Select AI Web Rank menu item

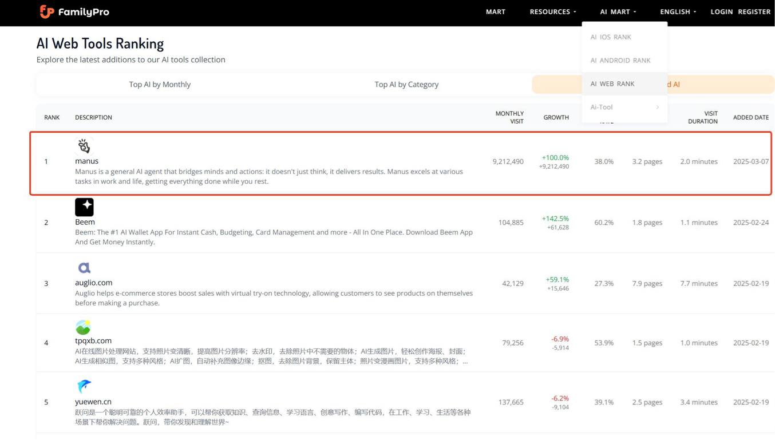pyautogui.click(x=612, y=84)
